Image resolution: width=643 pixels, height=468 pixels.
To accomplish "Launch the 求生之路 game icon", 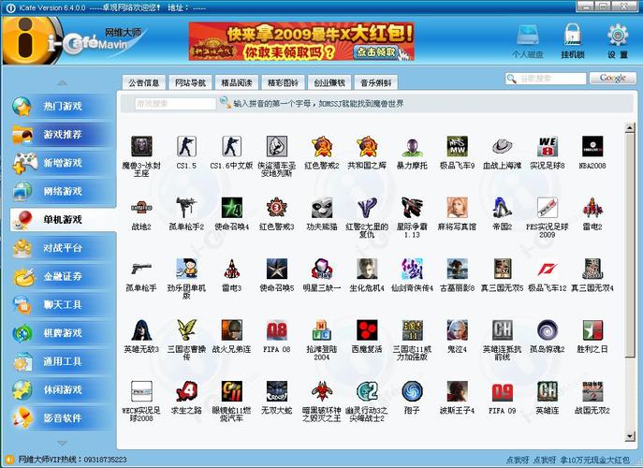I will pos(186,391).
